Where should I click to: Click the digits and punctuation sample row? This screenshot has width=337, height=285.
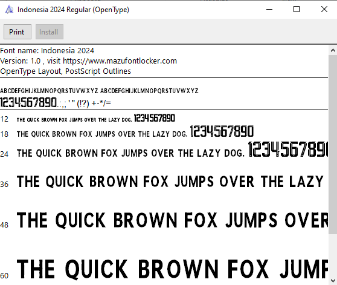(x=56, y=103)
